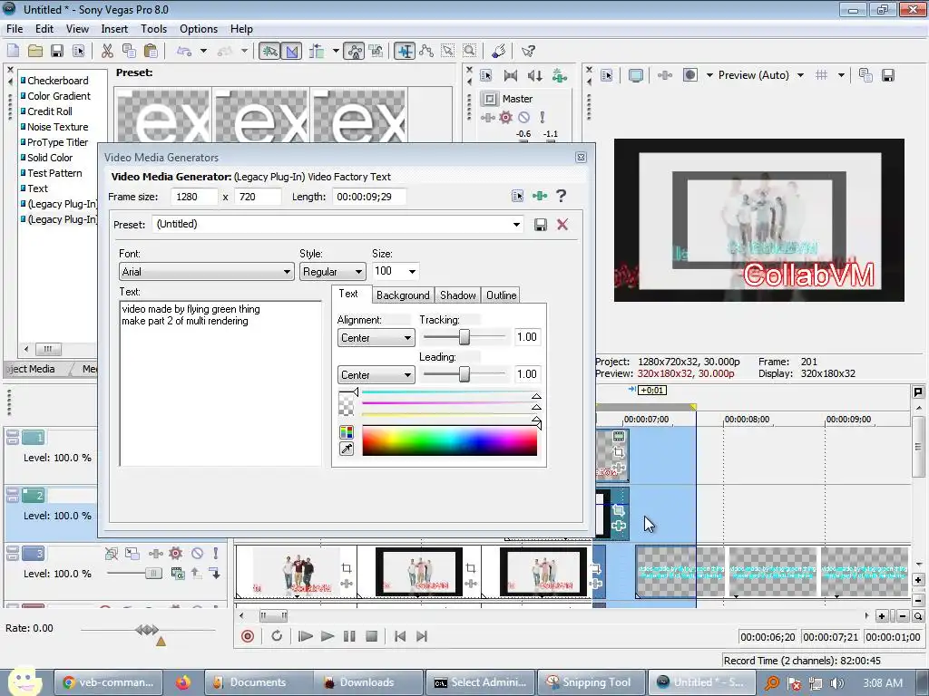The image size is (929, 696).
Task: Toggle Bypass Motion Blur on track 3
Action: (x=112, y=554)
